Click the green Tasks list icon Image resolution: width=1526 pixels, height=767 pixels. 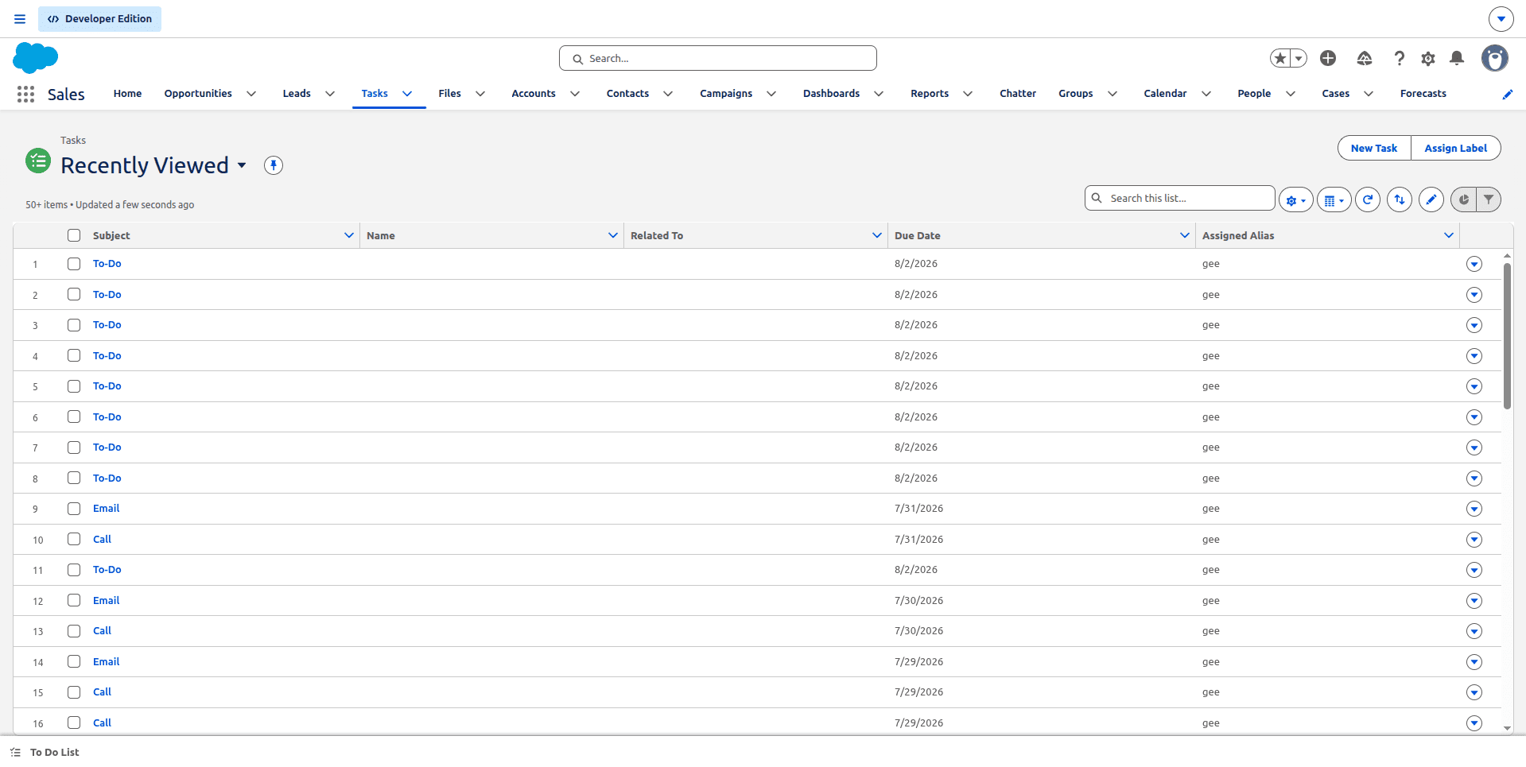38,161
